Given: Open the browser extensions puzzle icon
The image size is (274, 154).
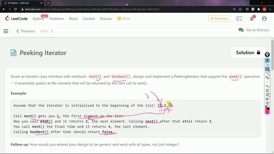Looking at the screenshot, I should pyautogui.click(x=259, y=9).
